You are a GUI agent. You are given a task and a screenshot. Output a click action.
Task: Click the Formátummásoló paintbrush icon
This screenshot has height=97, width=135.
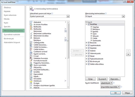pos(31,61)
